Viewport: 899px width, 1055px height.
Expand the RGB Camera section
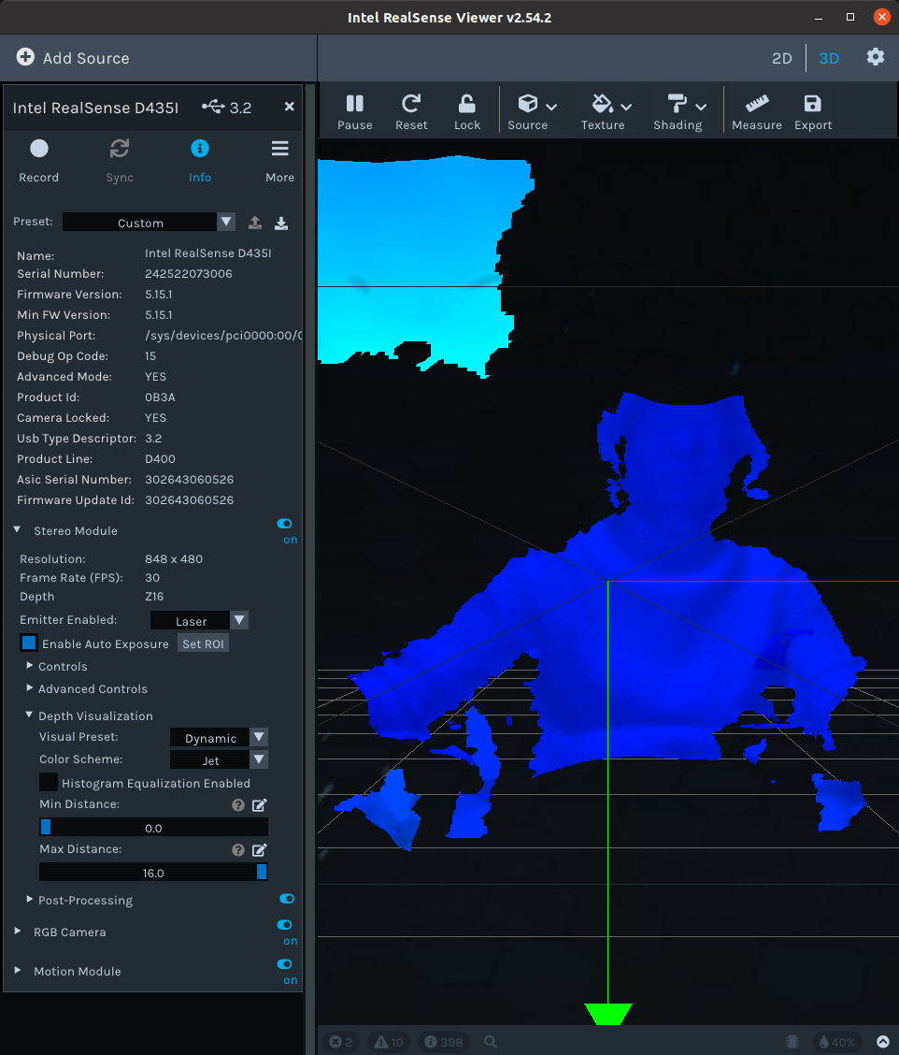point(18,932)
